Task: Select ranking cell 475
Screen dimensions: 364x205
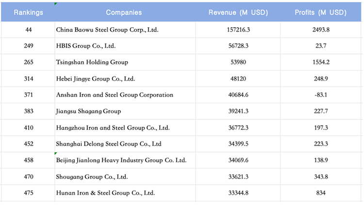Action: (x=28, y=193)
